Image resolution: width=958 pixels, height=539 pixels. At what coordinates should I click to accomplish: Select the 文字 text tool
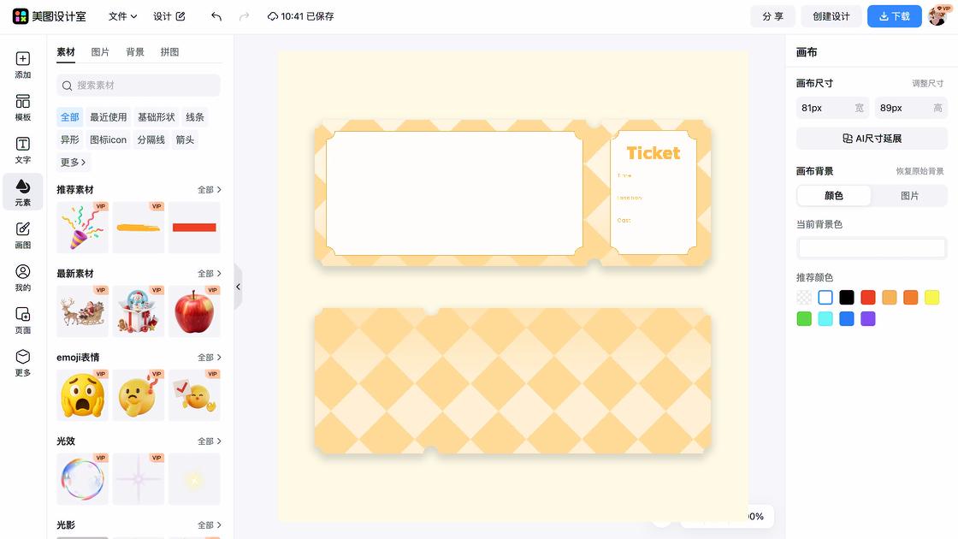(x=23, y=150)
